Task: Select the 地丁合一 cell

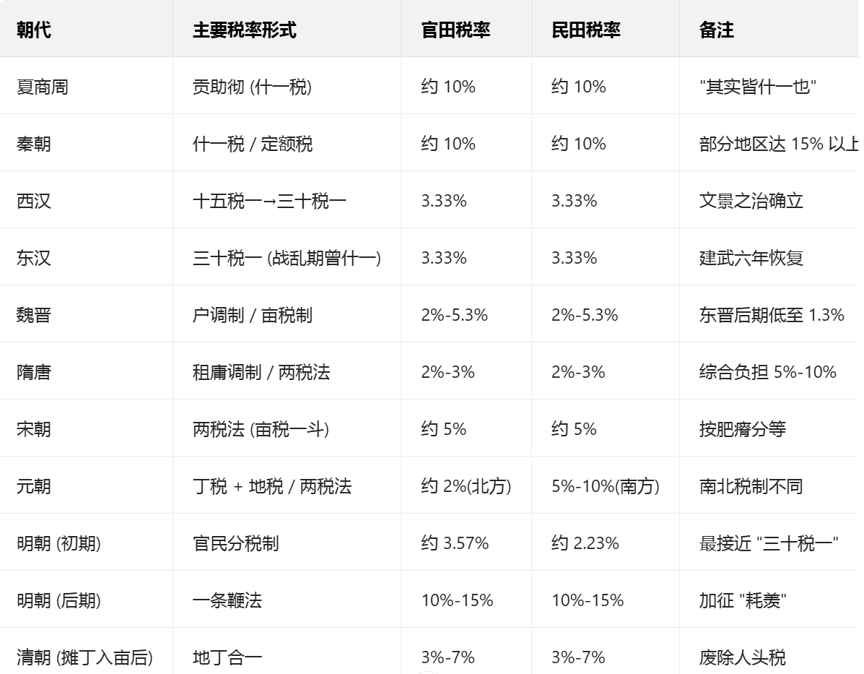Action: pos(227,657)
